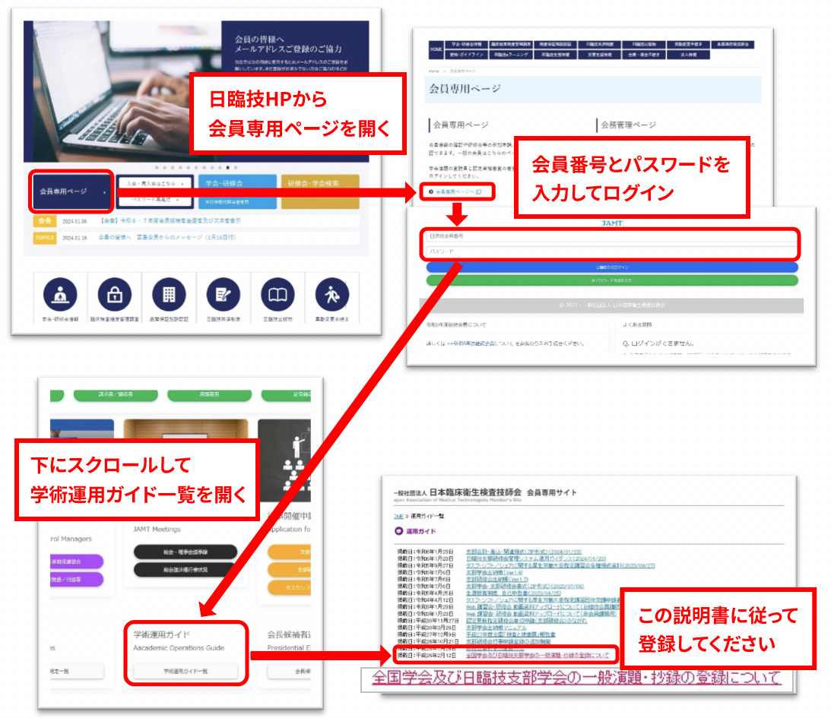Screen dimensions: 831x718
Task: Click the open-book 日臨技出版物 icon
Action: (278, 295)
